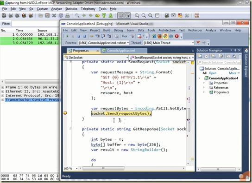Select Program.cs file in Solution Navigator
The height and width of the screenshot is (183, 252).
point(221,92)
